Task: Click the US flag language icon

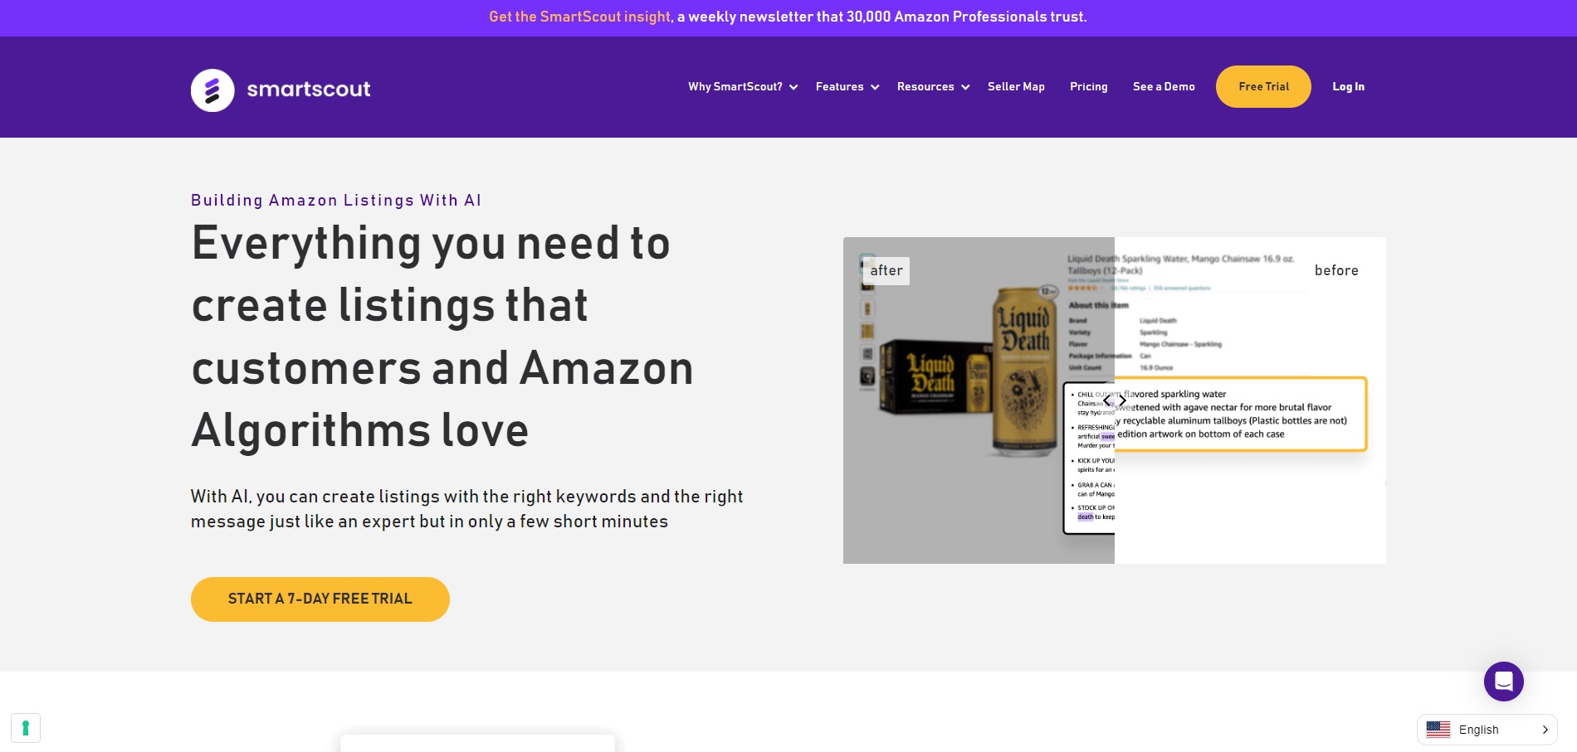Action: [x=1438, y=730]
